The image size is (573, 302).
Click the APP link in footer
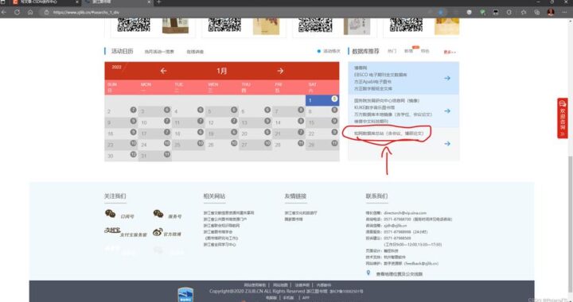(x=306, y=297)
